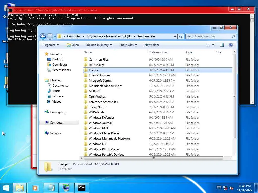The width and height of the screenshot is (258, 193).
Task: Click the Sticky Notes folder name
Action: pyautogui.click(x=97, y=107)
